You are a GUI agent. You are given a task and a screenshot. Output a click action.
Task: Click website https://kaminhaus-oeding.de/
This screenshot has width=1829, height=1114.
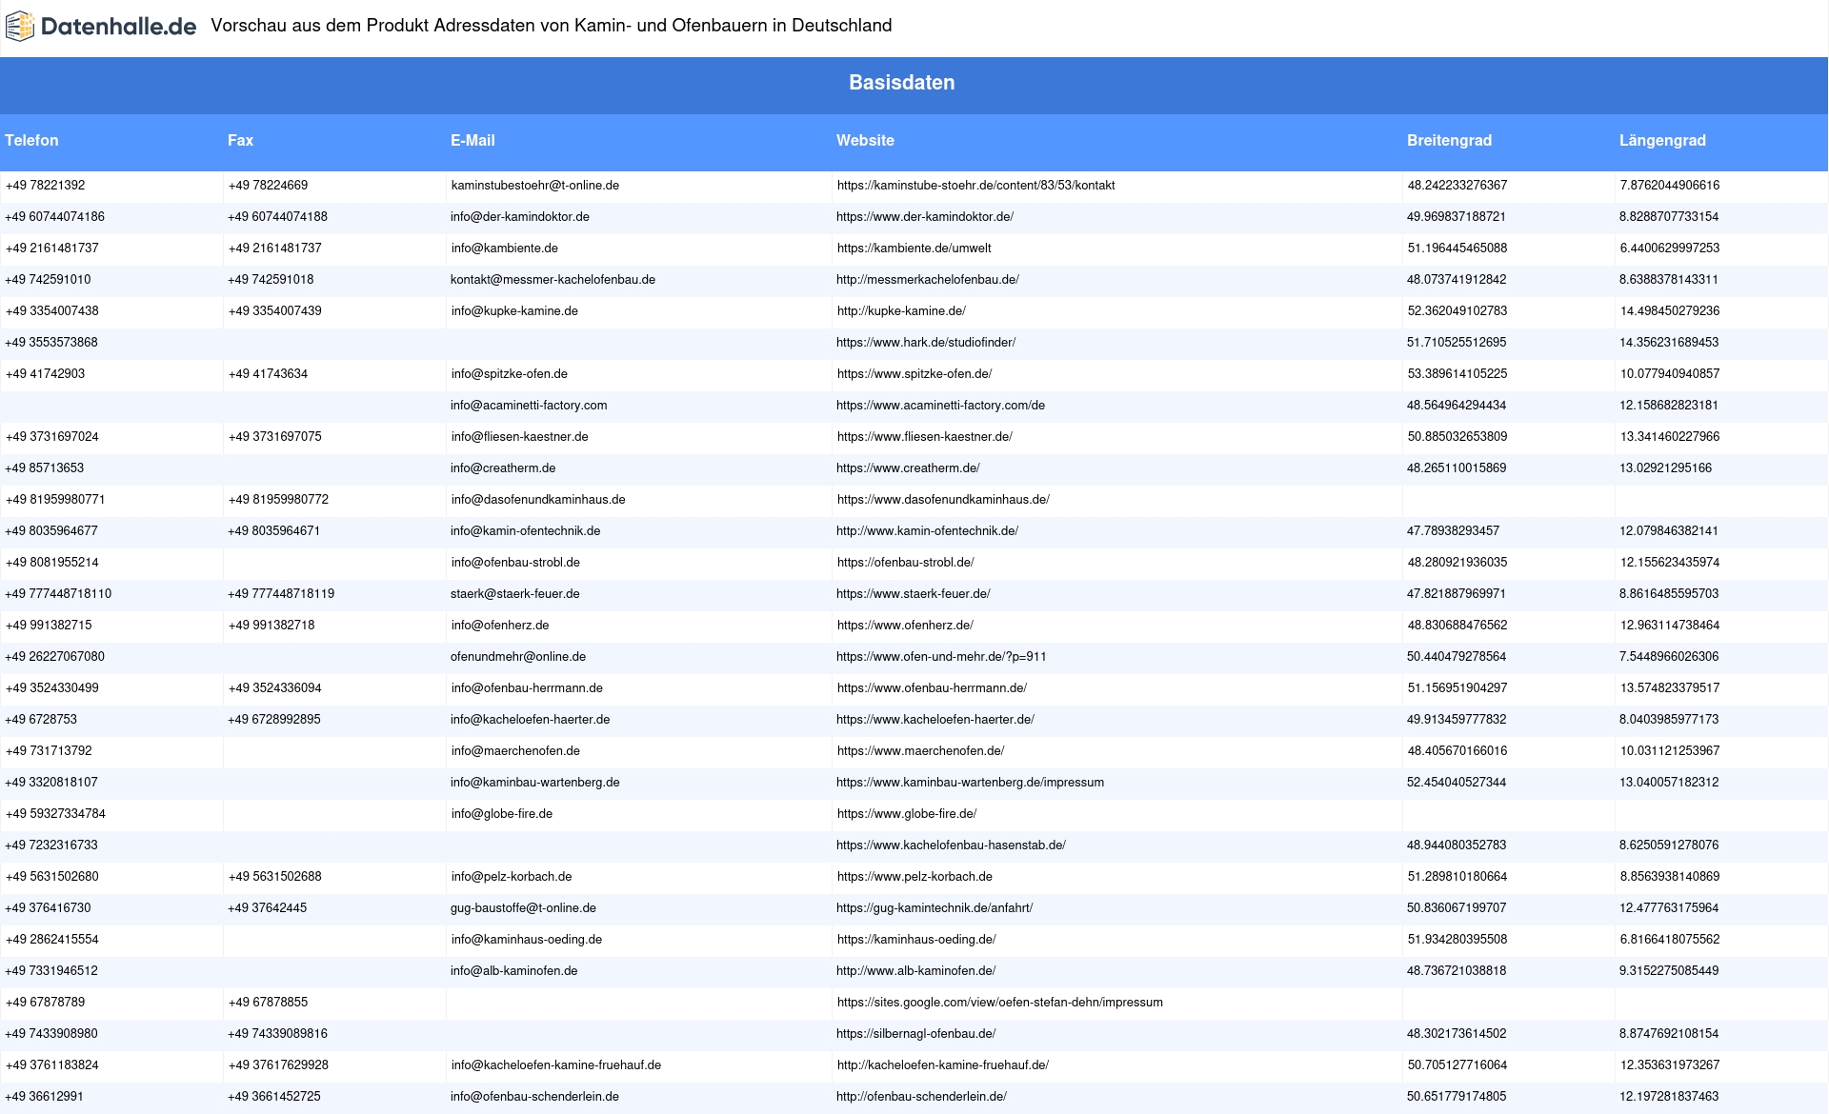(916, 940)
